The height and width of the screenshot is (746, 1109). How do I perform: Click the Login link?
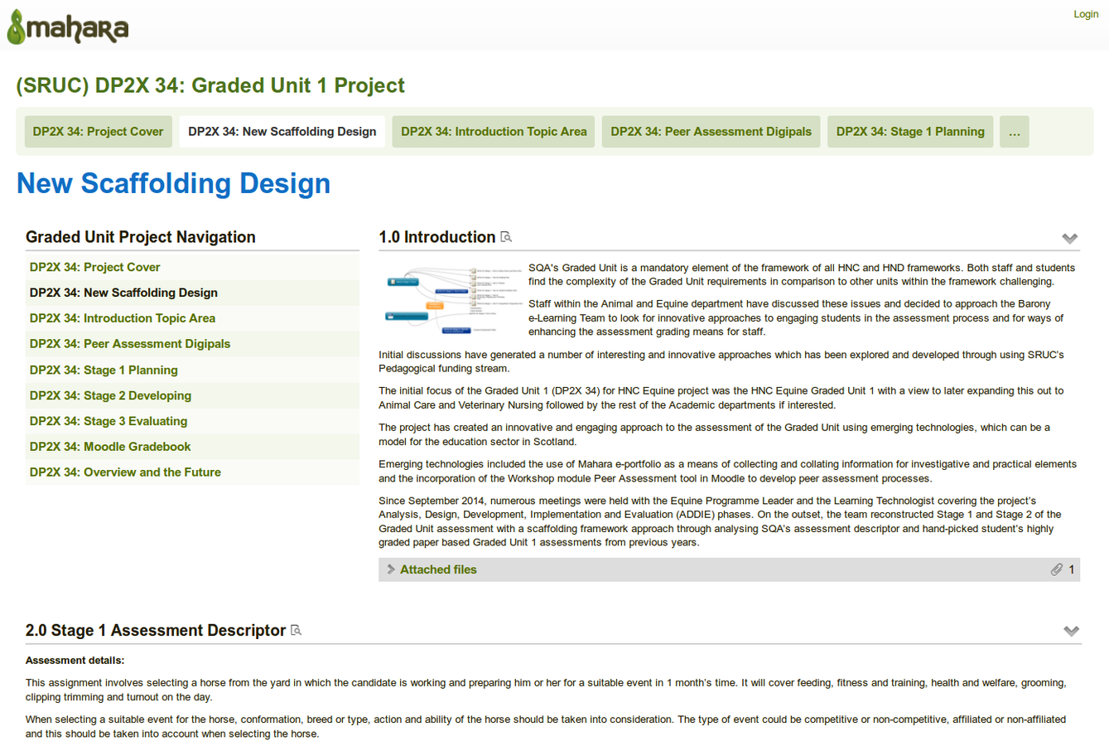click(1086, 14)
